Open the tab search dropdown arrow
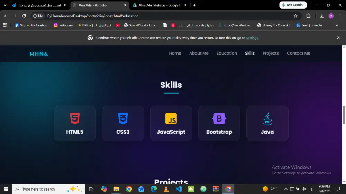Screen dimensions: 346x194 [x=5, y=5]
